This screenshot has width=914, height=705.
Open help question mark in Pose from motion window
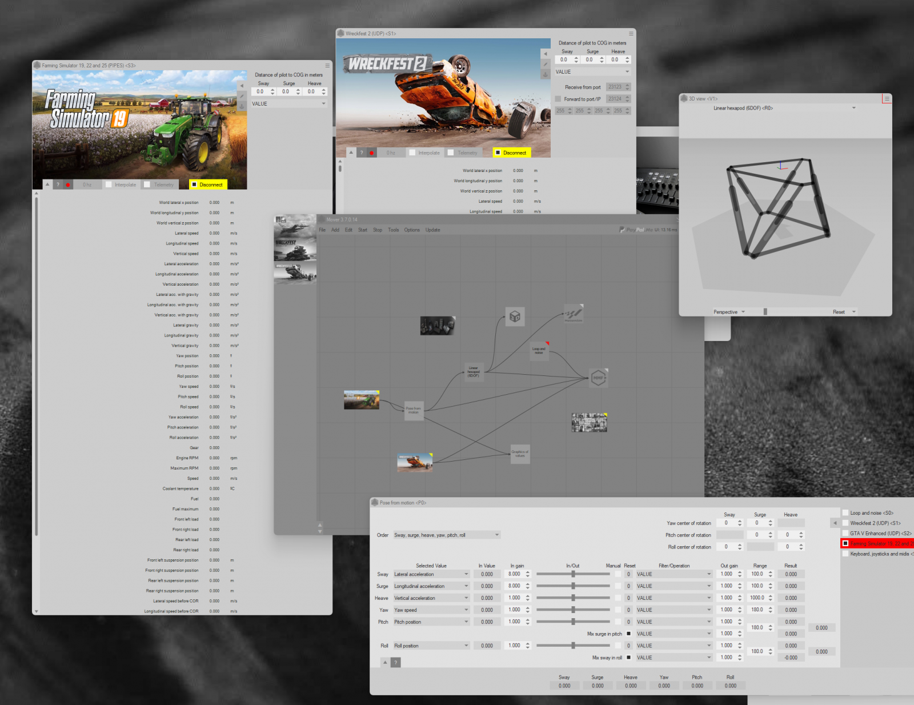point(395,663)
